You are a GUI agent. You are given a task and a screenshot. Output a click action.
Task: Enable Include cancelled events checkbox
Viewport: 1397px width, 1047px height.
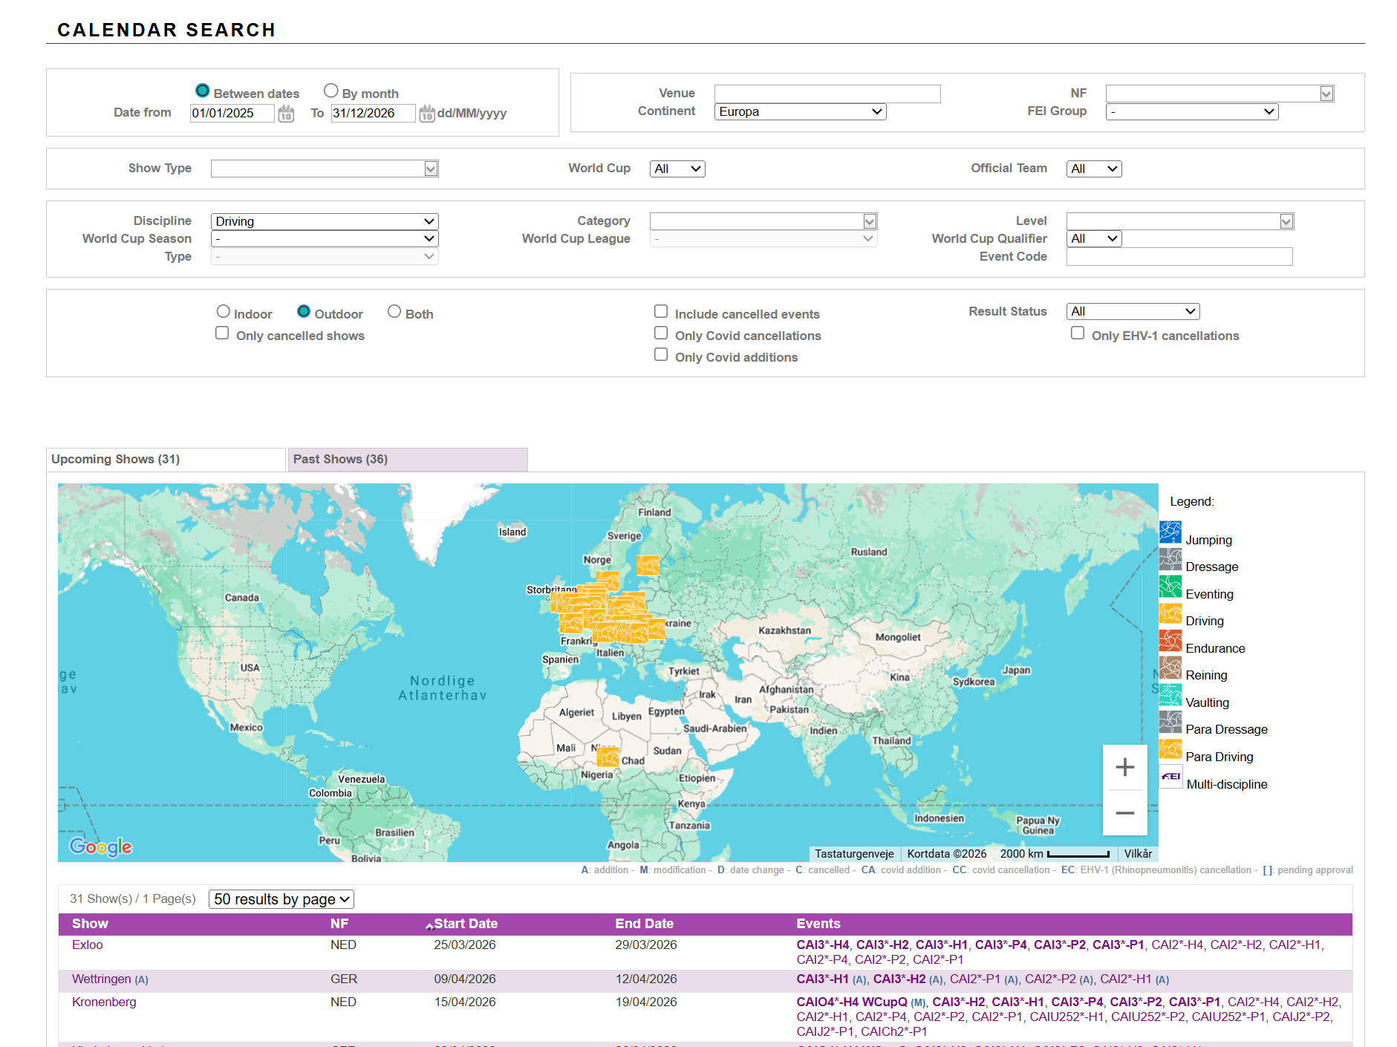[661, 312]
